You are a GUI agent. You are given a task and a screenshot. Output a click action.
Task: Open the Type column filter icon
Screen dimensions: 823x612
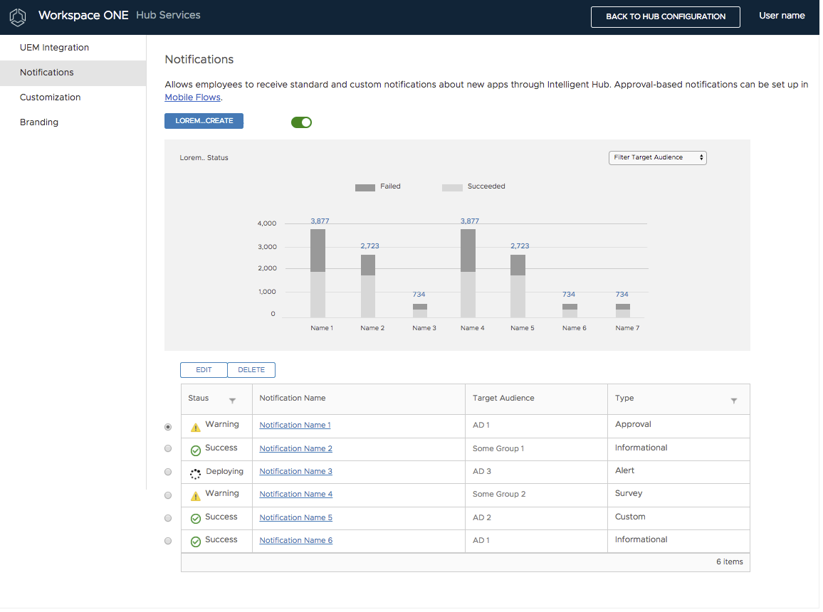734,401
